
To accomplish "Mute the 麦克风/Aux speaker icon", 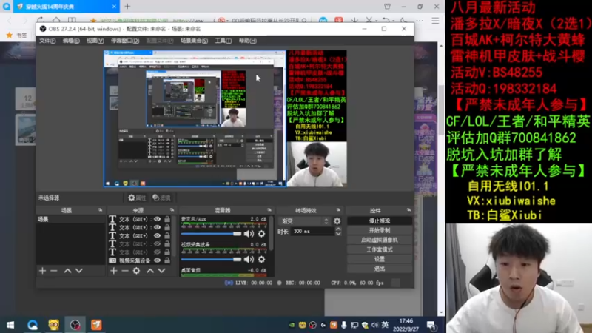I will [x=249, y=234].
